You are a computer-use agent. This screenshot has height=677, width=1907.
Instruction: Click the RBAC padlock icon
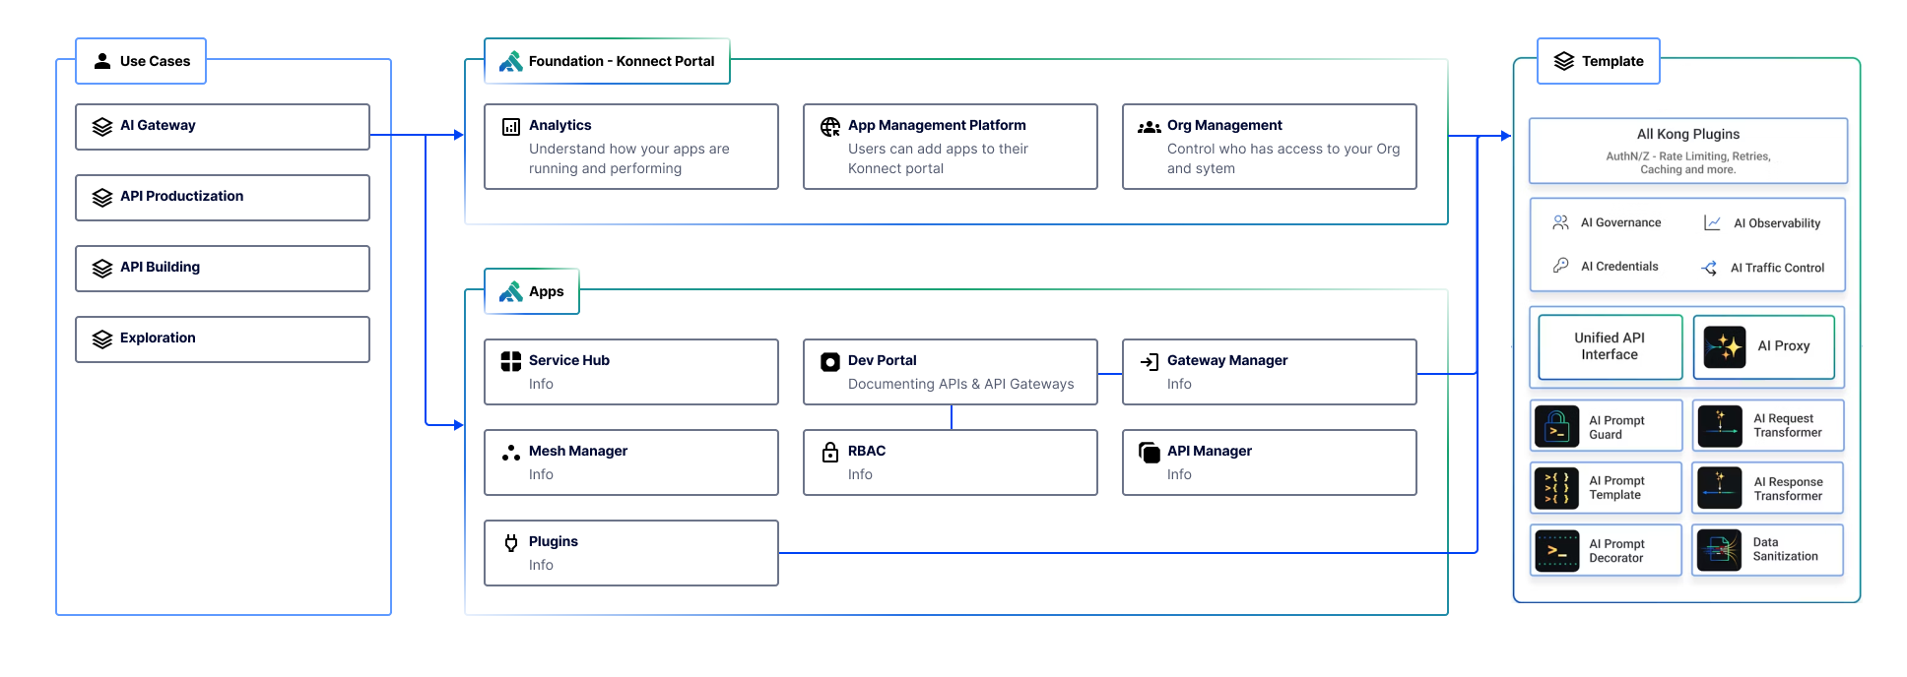tap(830, 452)
